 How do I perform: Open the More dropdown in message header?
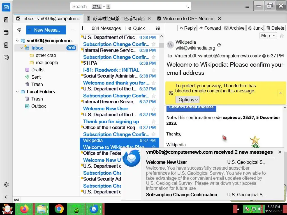click(x=268, y=36)
